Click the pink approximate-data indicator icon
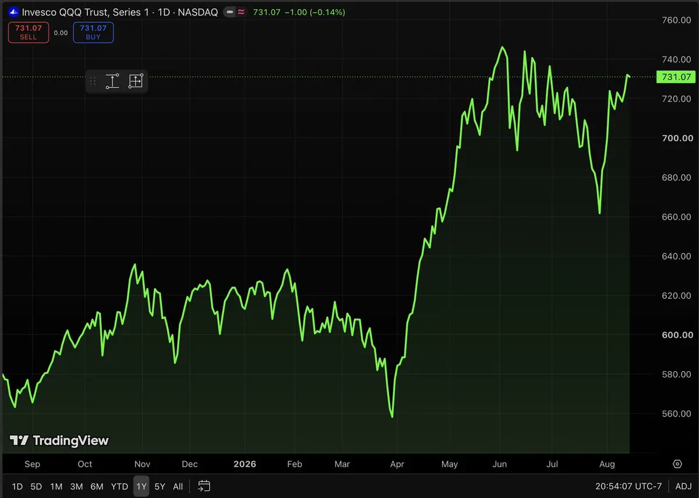The width and height of the screenshot is (699, 498). click(241, 12)
